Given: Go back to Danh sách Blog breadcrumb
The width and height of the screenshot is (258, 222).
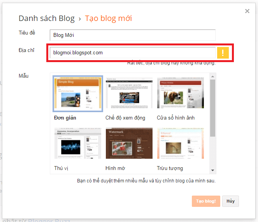Looking at the screenshot, I should tap(47, 18).
